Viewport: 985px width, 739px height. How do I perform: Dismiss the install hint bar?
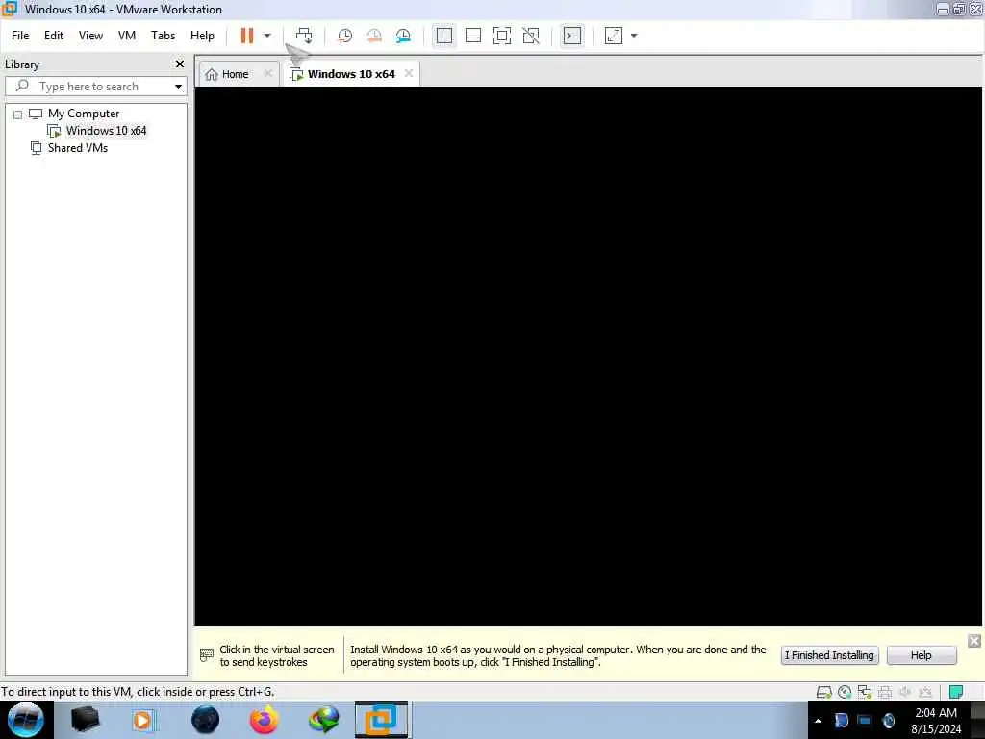[x=974, y=641]
